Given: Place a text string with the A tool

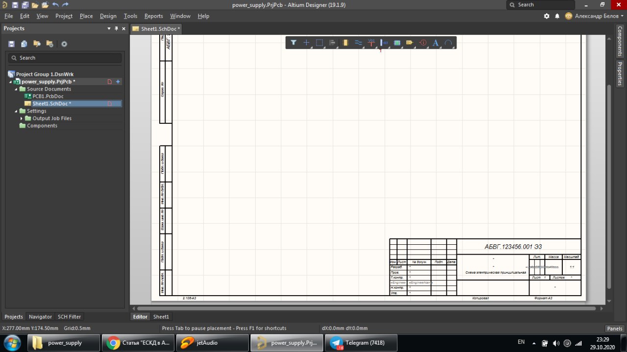Looking at the screenshot, I should pyautogui.click(x=435, y=43).
